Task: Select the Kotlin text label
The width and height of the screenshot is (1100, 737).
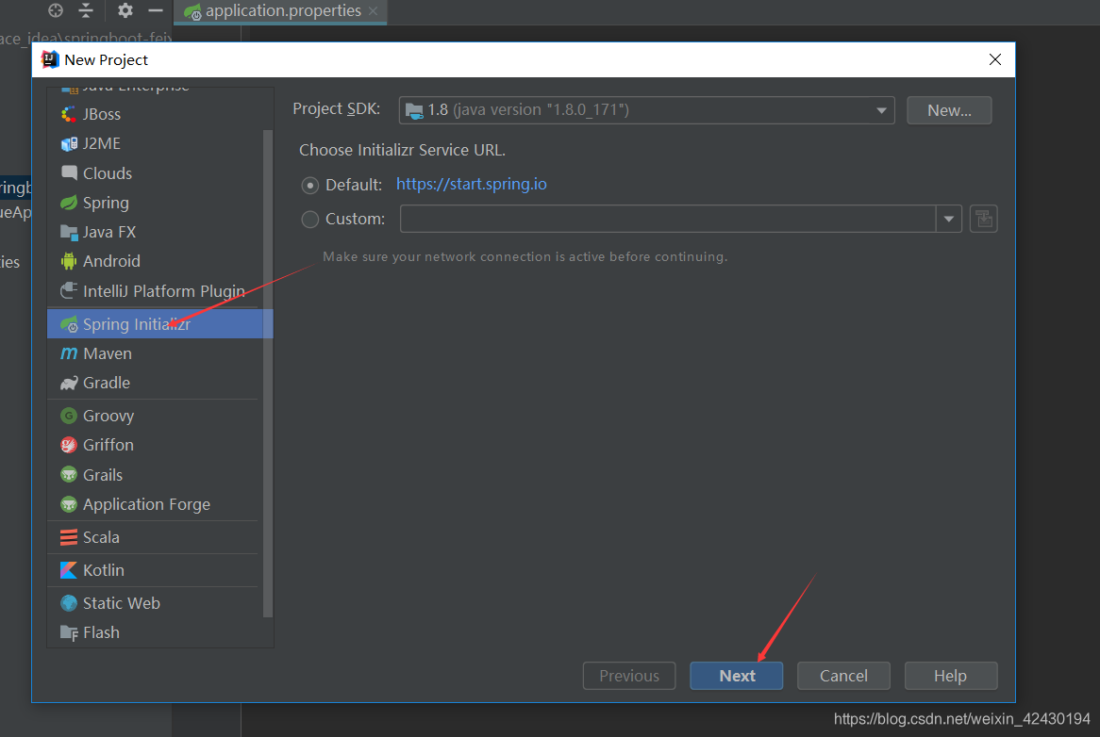Action: tap(104, 570)
